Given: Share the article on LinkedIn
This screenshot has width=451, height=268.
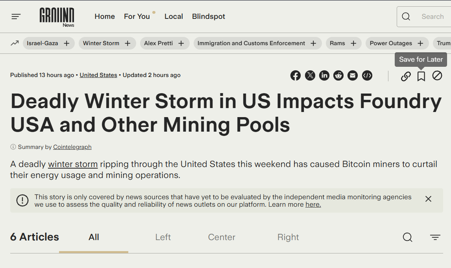Looking at the screenshot, I should click(x=324, y=75).
